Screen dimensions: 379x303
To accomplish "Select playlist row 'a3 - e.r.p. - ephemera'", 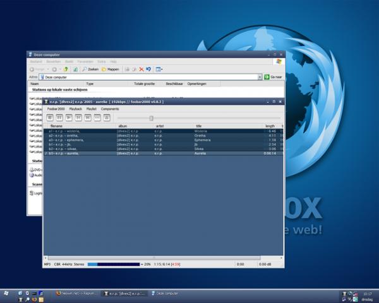I will coord(163,140).
